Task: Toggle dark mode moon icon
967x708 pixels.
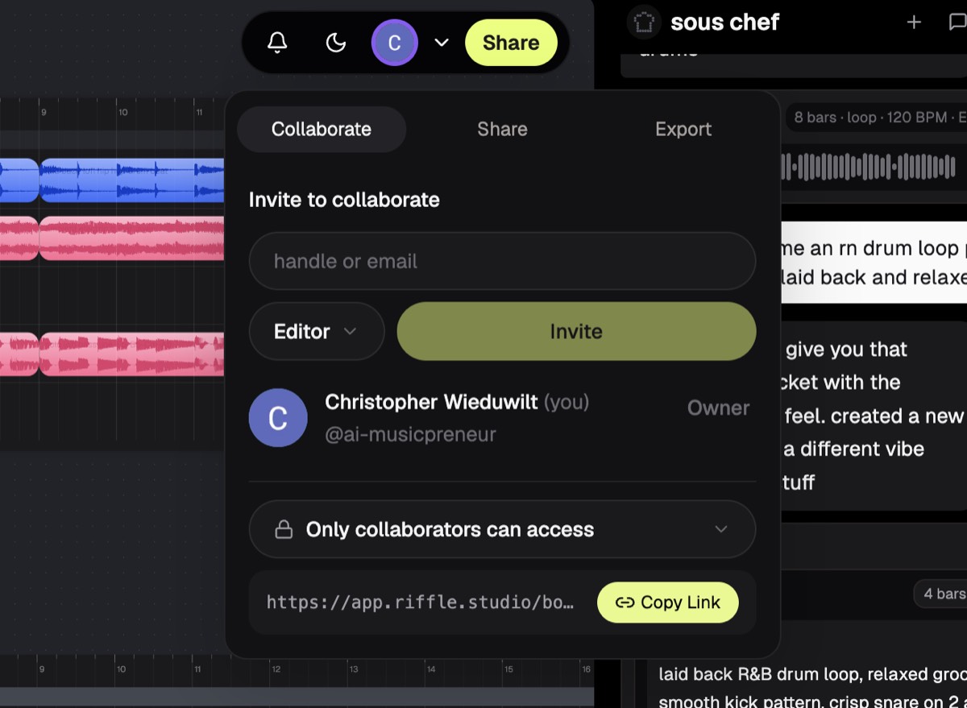Action: click(335, 43)
